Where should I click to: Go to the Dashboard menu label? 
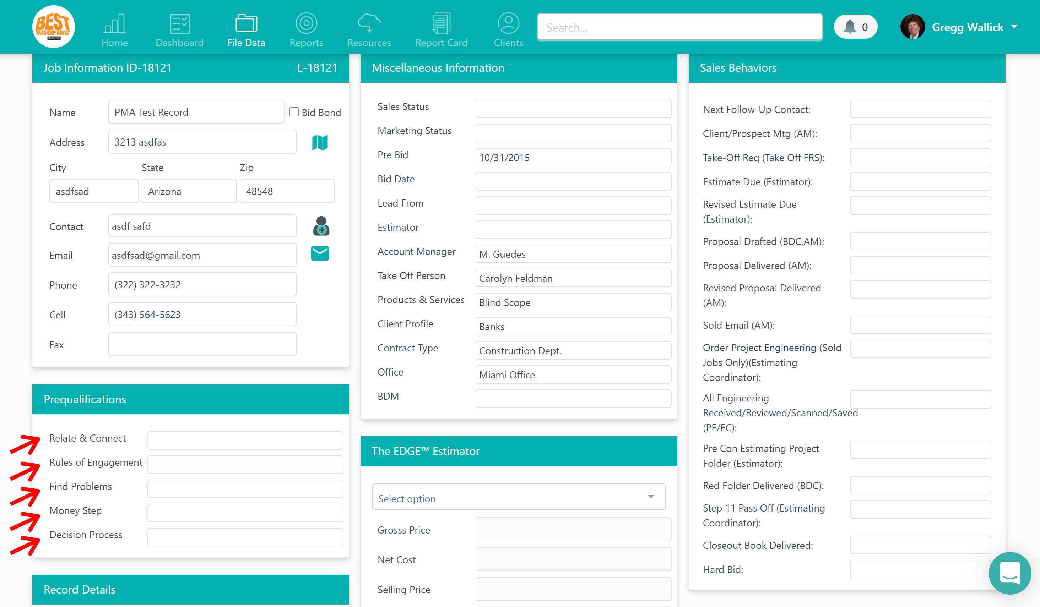[x=179, y=43]
